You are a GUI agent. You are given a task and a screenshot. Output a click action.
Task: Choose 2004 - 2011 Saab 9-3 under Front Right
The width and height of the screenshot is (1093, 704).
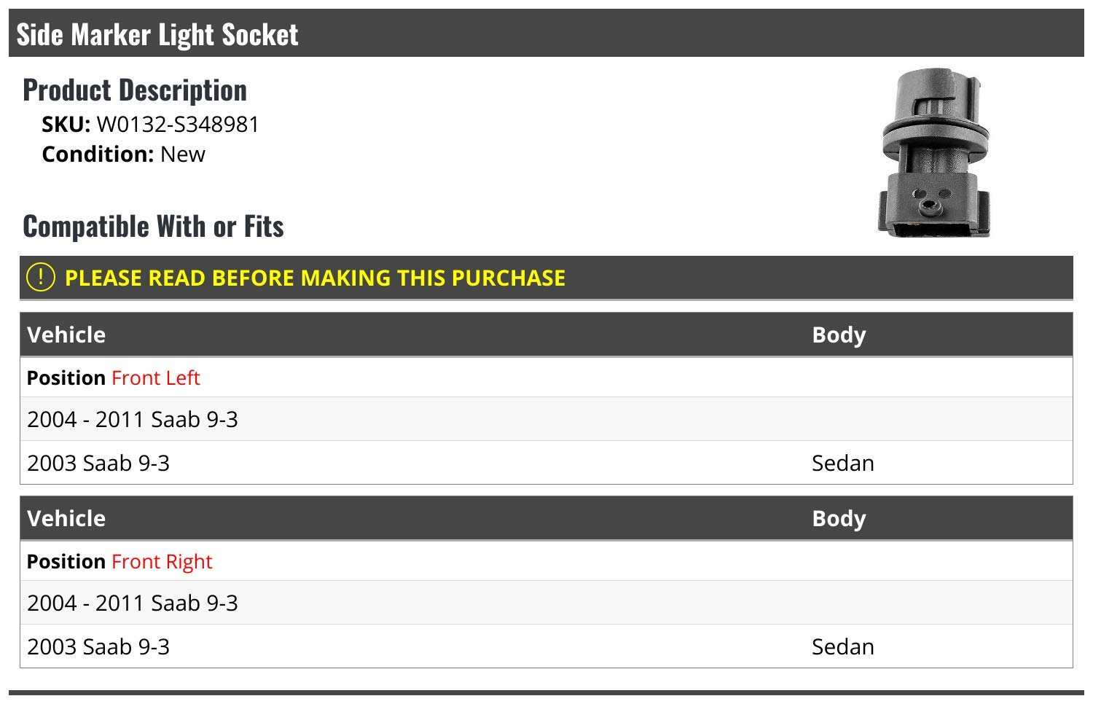133,603
